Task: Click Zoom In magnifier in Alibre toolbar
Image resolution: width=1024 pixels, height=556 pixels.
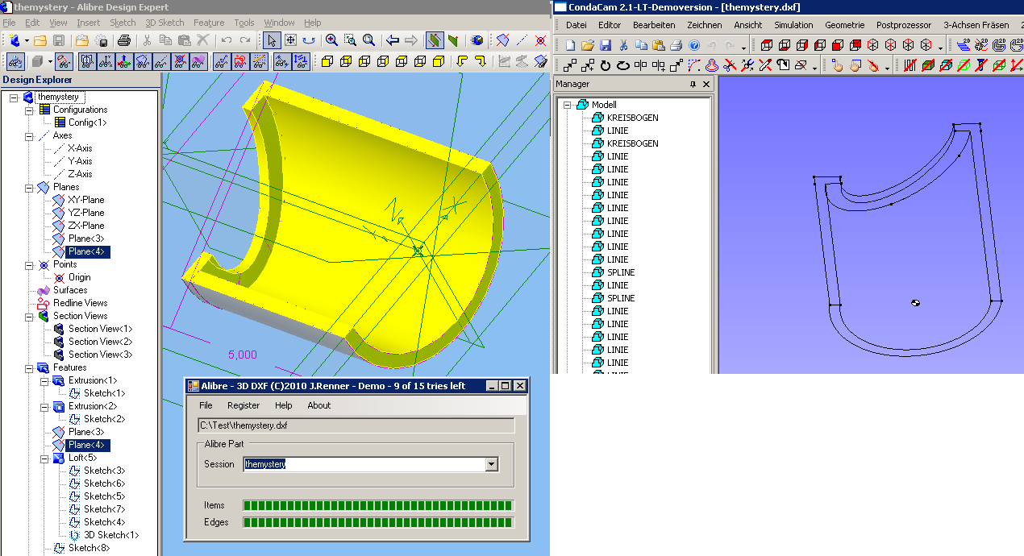Action: tap(331, 40)
